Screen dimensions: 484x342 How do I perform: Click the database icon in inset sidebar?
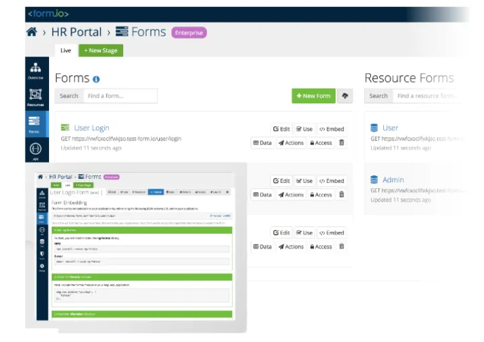(x=42, y=243)
